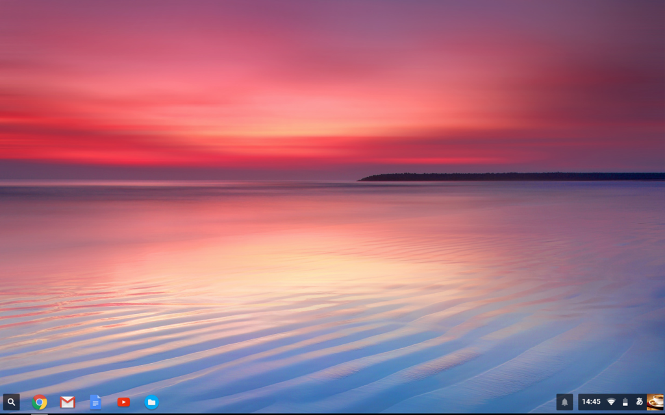
Task: Open Gmail from the shelf
Action: click(x=68, y=402)
